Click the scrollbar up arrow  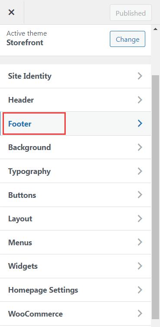[155, 29]
